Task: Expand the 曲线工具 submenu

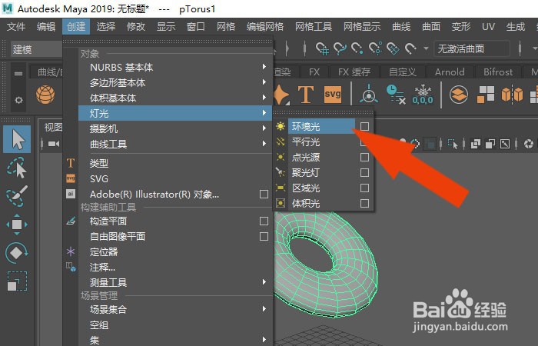Action: pyautogui.click(x=175, y=144)
